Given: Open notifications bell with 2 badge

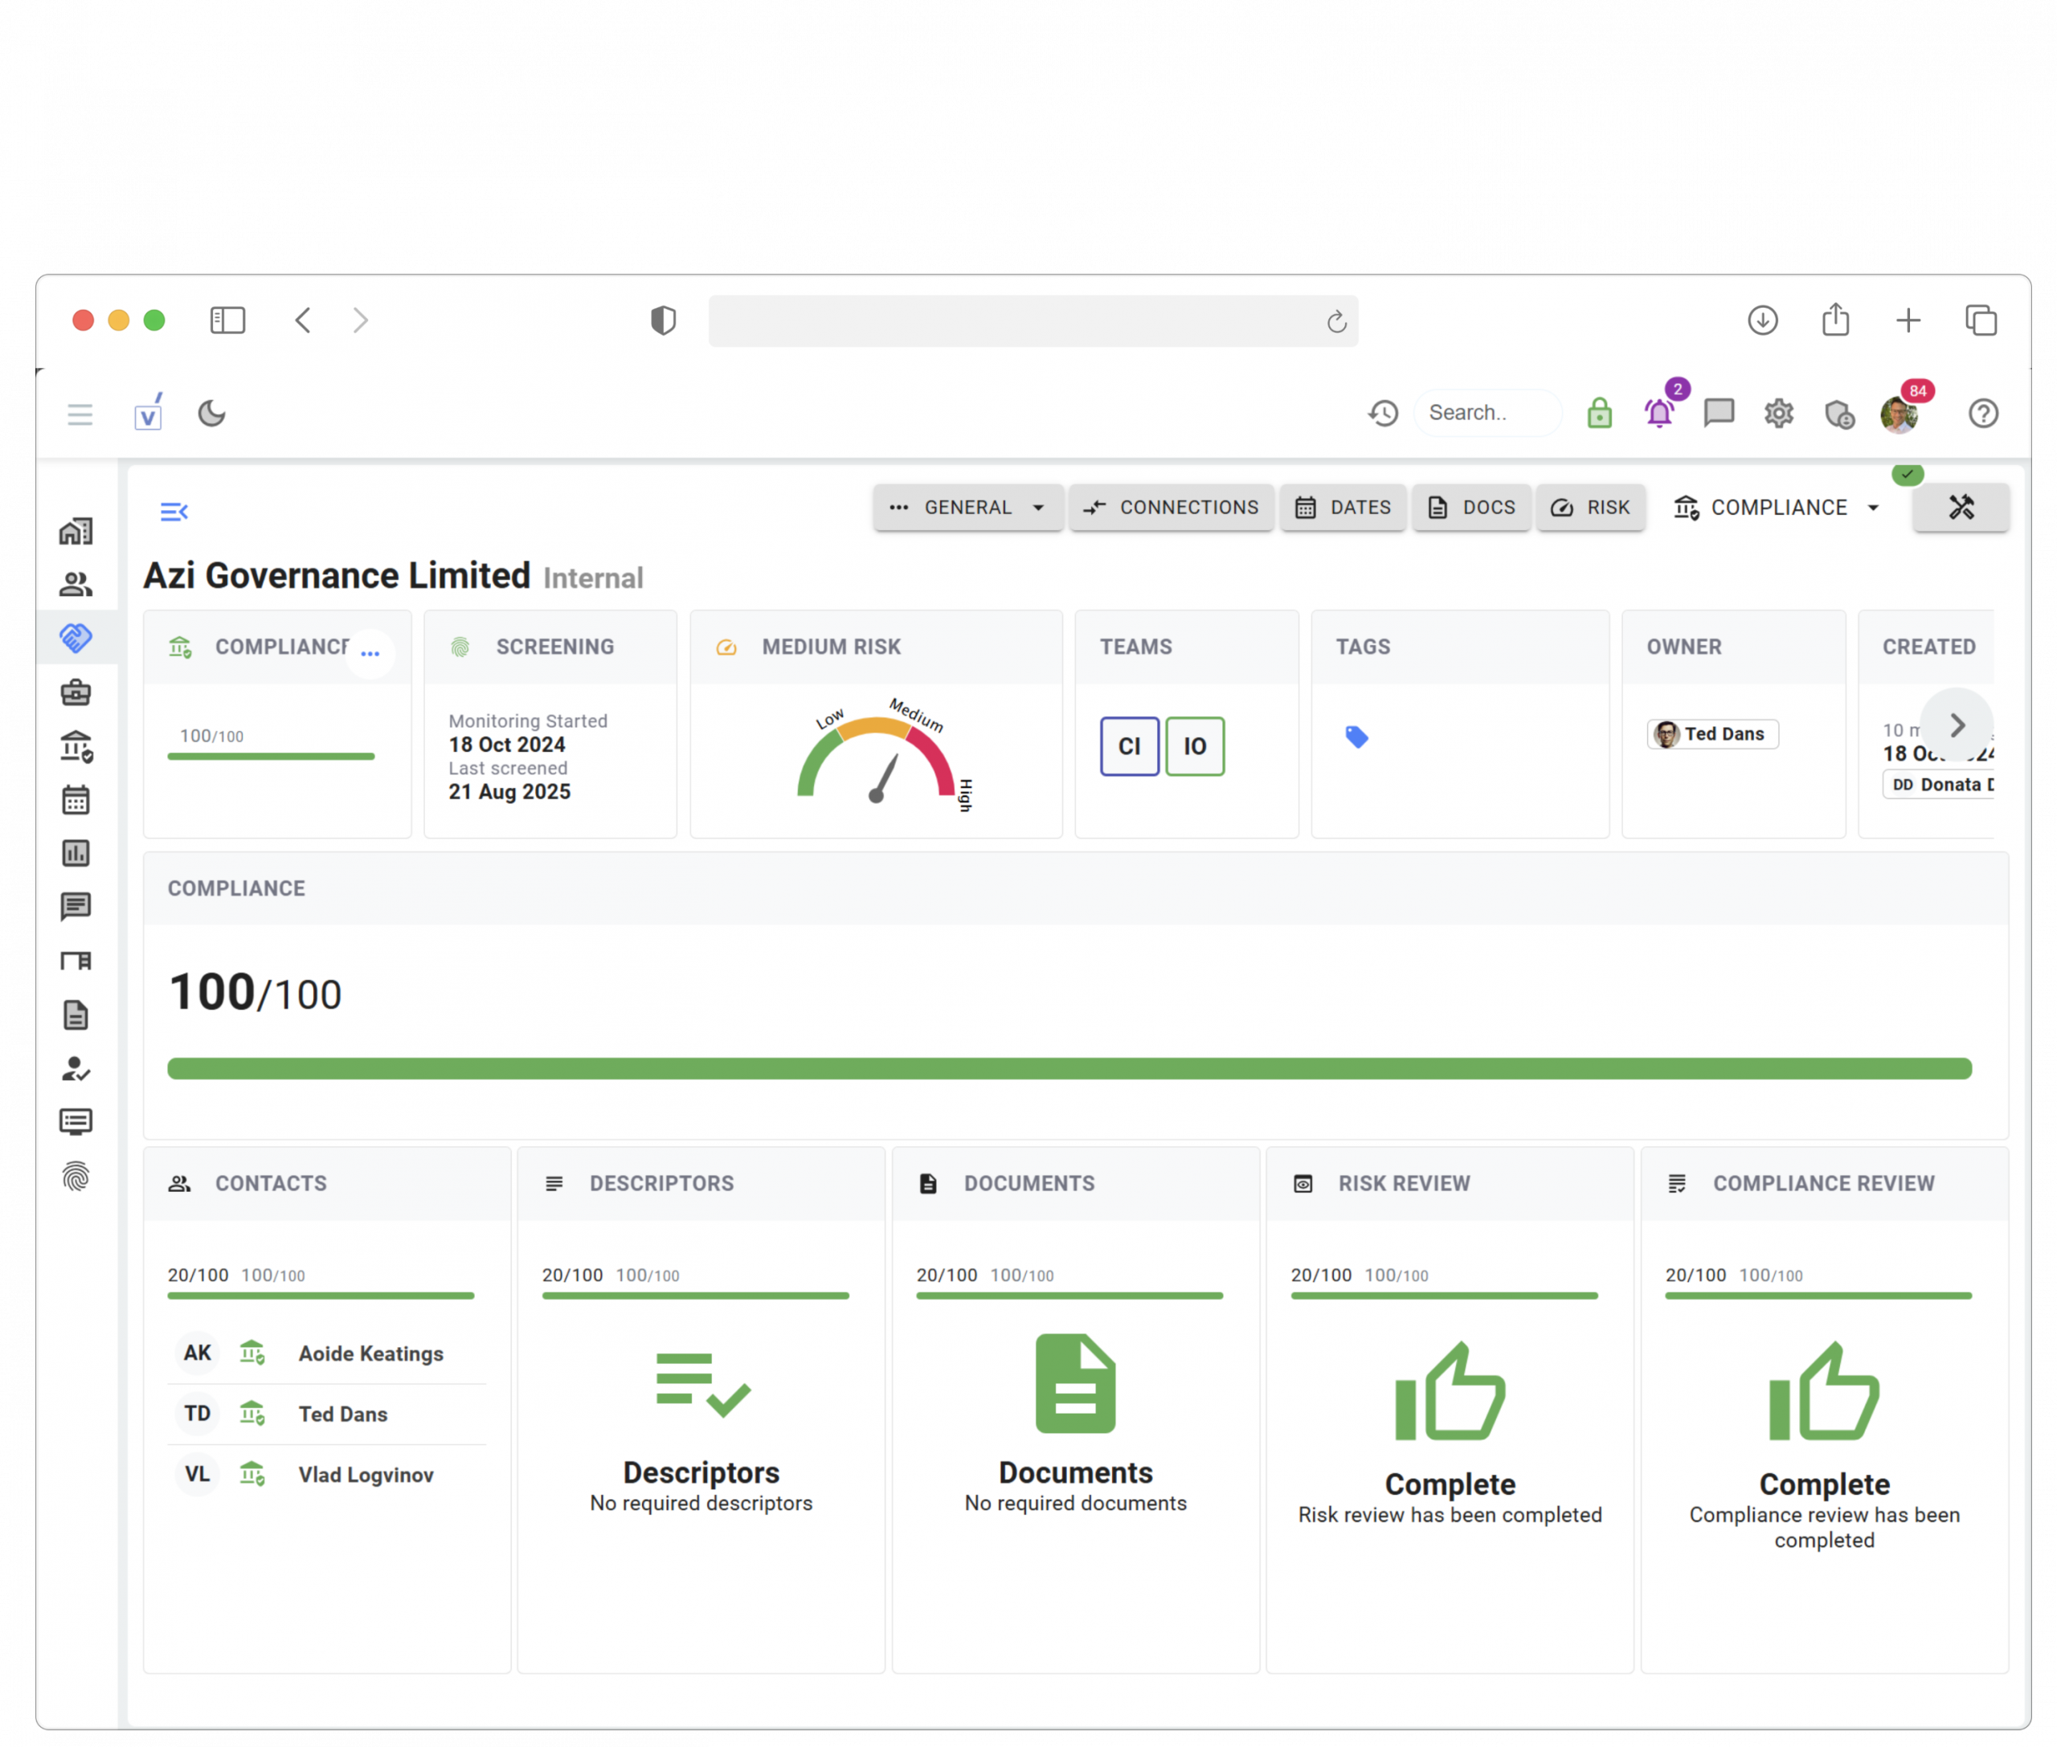Looking at the screenshot, I should point(1658,413).
